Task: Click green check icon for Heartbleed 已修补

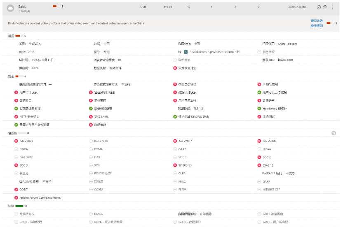Action: coord(259,109)
